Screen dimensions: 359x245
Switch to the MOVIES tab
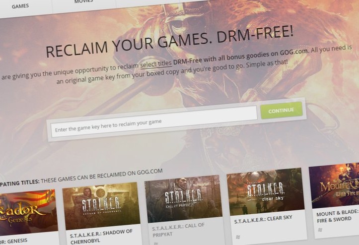tap(83, 1)
